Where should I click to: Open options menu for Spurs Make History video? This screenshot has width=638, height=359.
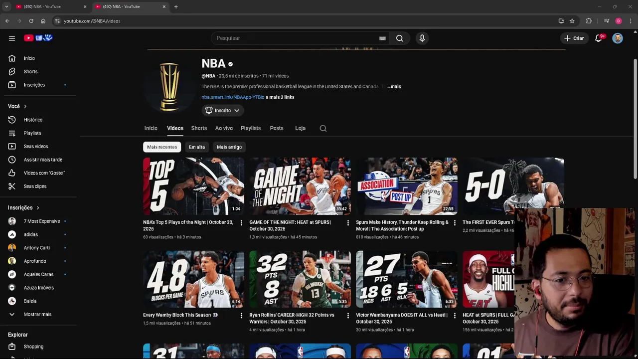454,223
